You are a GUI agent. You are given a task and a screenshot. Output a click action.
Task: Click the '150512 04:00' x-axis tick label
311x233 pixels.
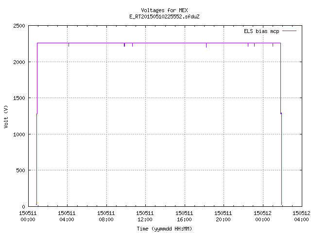(301, 216)
